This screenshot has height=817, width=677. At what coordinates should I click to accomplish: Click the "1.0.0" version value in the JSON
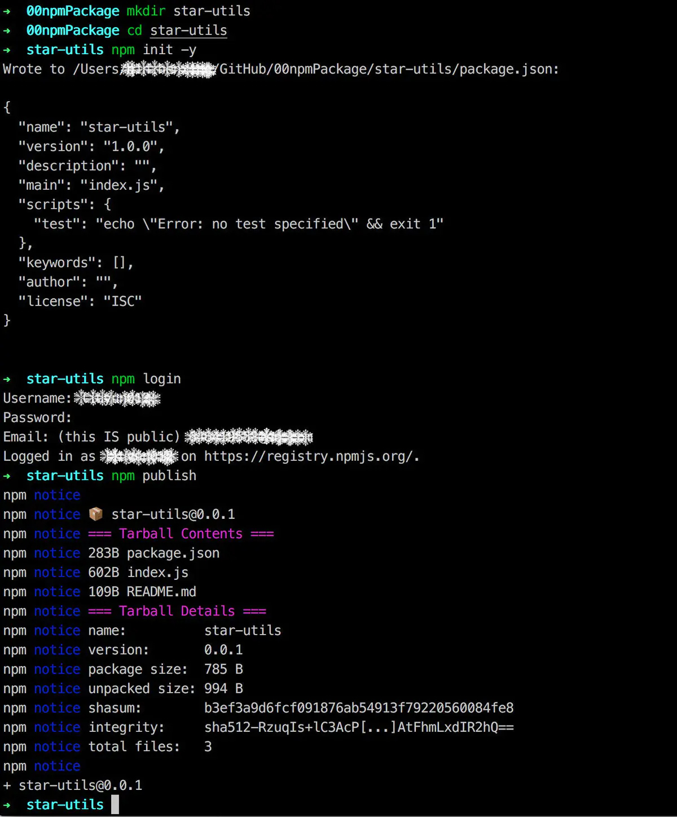(x=130, y=147)
